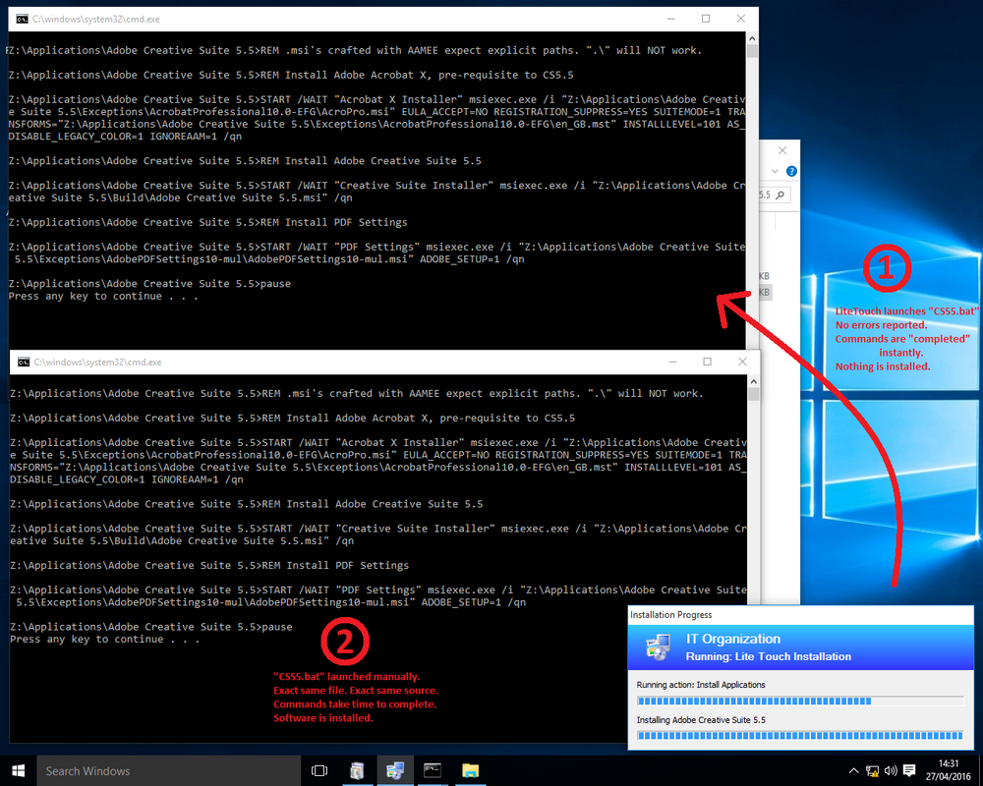Click 'Press any key to continue' in lower cmd
This screenshot has width=983, height=786.
coord(105,639)
